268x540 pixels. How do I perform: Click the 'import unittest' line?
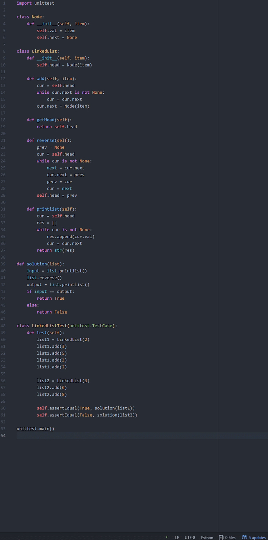click(35, 3)
